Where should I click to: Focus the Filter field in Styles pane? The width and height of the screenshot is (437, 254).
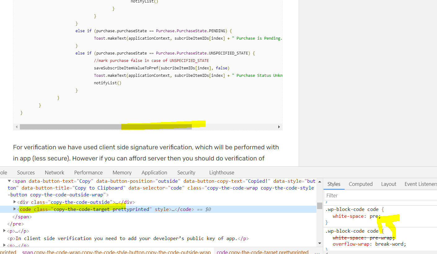(381, 195)
